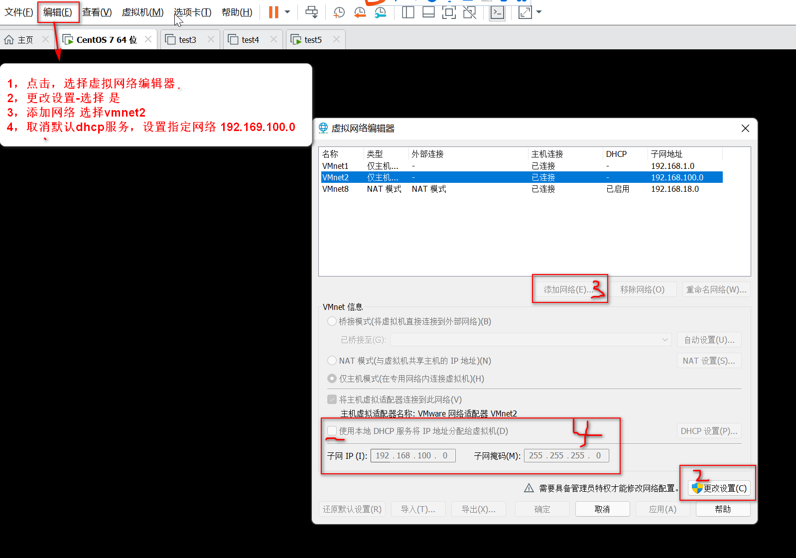This screenshot has width=796, height=558.
Task: Close the 主页 home tab
Action: pyautogui.click(x=45, y=39)
